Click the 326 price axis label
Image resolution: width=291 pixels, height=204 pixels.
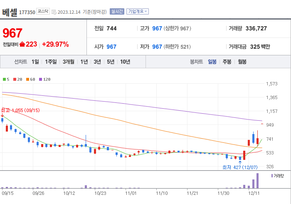[x=270, y=167]
